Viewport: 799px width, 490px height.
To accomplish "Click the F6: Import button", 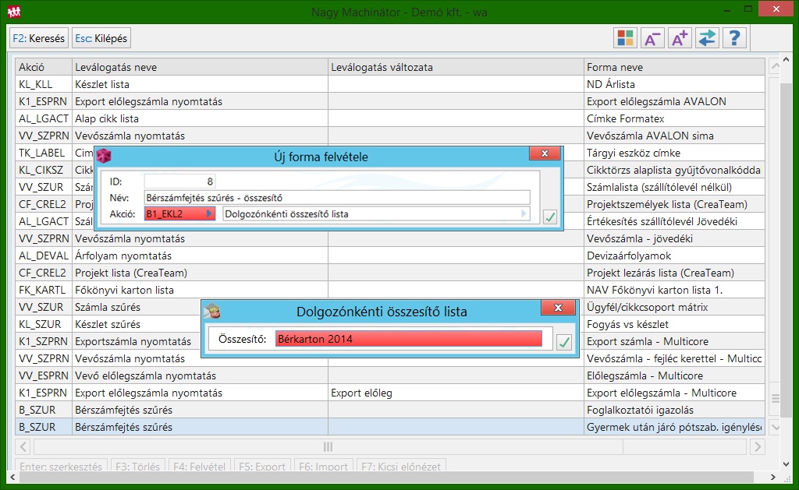I will (x=323, y=466).
